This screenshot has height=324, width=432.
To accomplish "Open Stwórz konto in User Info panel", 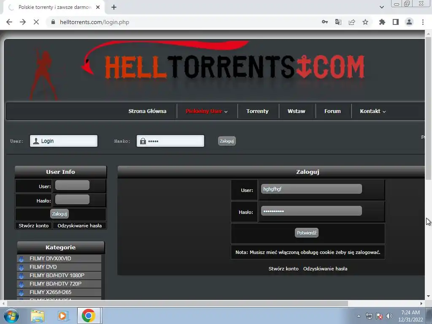I will [34, 226].
